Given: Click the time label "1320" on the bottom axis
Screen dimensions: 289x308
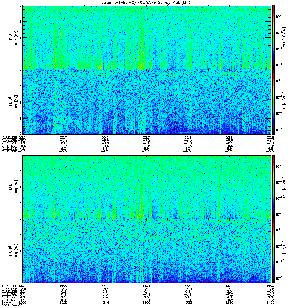Looking at the screenshot, I should (188, 303).
